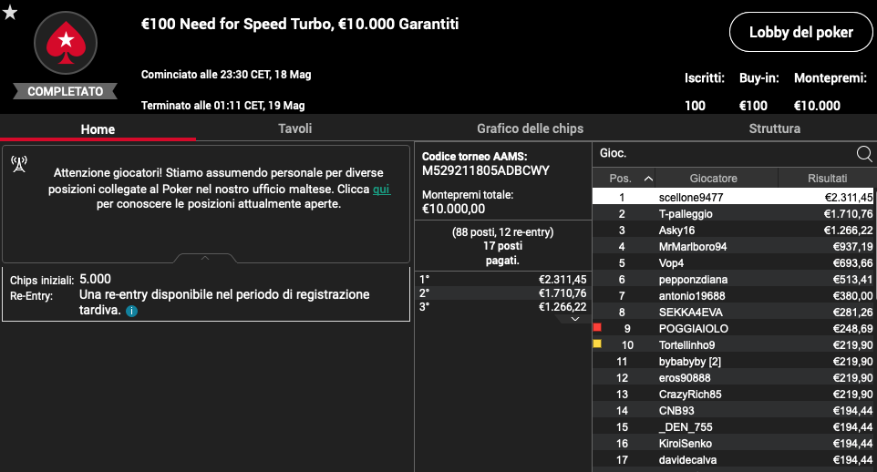Click the broadcast antenna announcement icon
This screenshot has height=472, width=877.
(x=19, y=164)
